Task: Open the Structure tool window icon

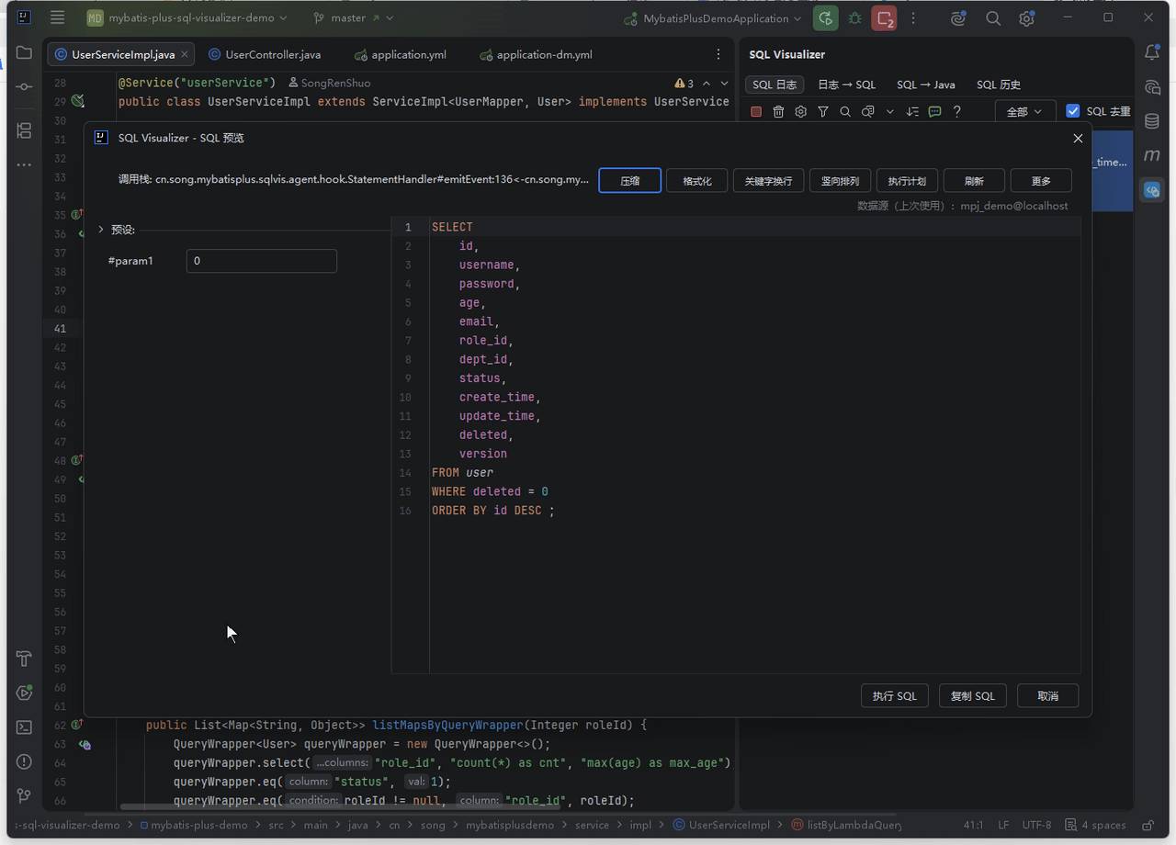Action: click(x=24, y=130)
